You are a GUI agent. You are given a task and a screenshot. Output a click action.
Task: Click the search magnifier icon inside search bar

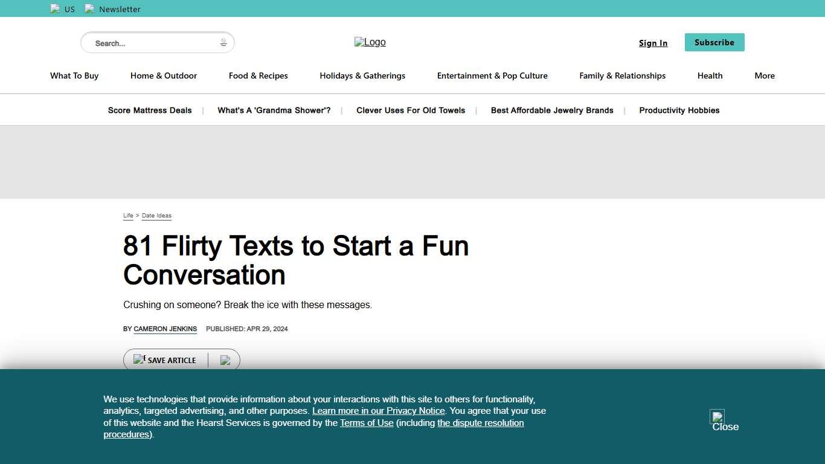coord(223,42)
